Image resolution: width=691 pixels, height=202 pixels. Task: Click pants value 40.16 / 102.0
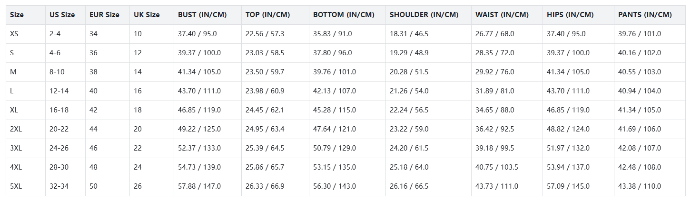[x=640, y=53]
